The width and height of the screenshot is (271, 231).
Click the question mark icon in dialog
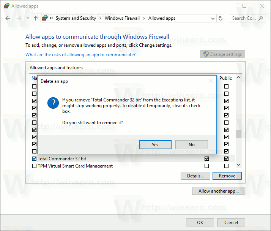pyautogui.click(x=53, y=103)
